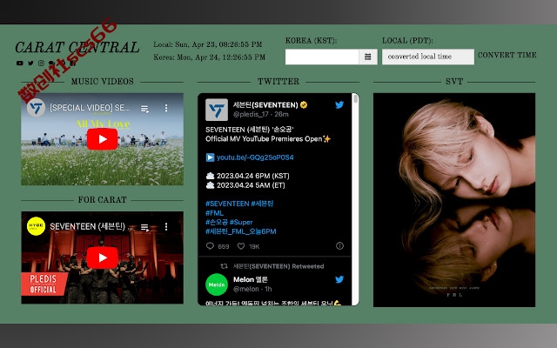The height and width of the screenshot is (348, 557).
Task: Click the reply icon with 659 comments
Action: point(210,246)
